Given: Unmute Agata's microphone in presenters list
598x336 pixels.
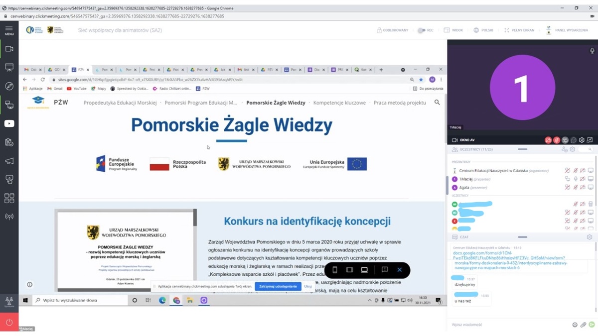Looking at the screenshot, I should click(575, 187).
